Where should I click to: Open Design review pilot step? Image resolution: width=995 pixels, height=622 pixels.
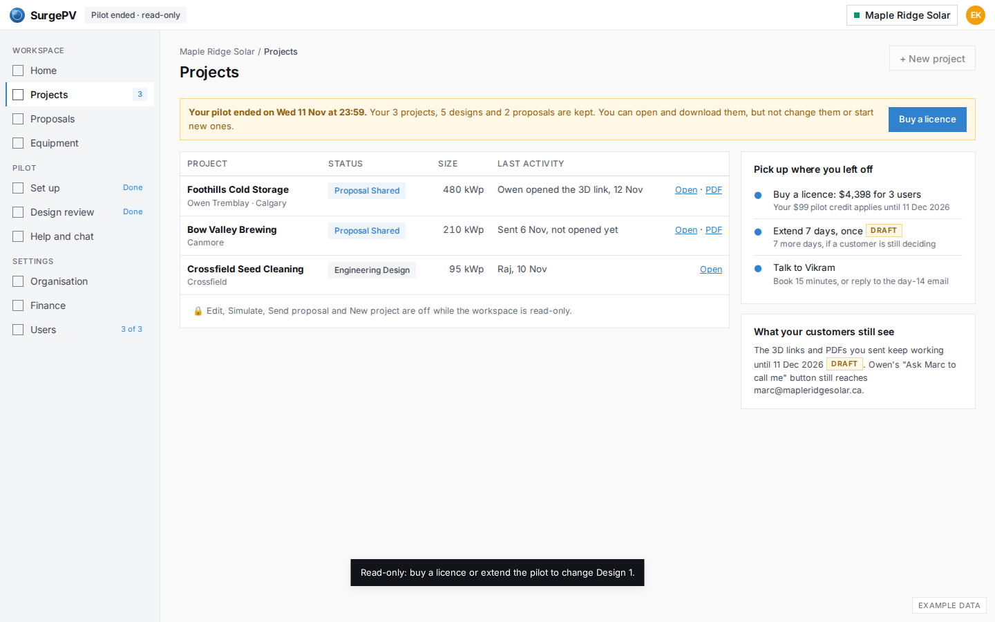[x=80, y=212]
